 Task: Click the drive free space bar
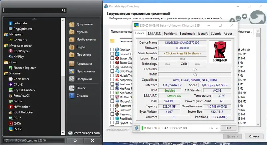pyautogui.click(x=34, y=140)
